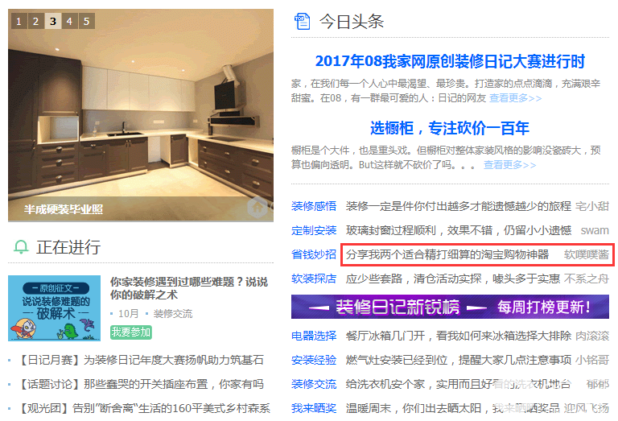The image size is (618, 421).
Task: Click 查看更多>> under the cabinet article
Action: click(x=509, y=165)
